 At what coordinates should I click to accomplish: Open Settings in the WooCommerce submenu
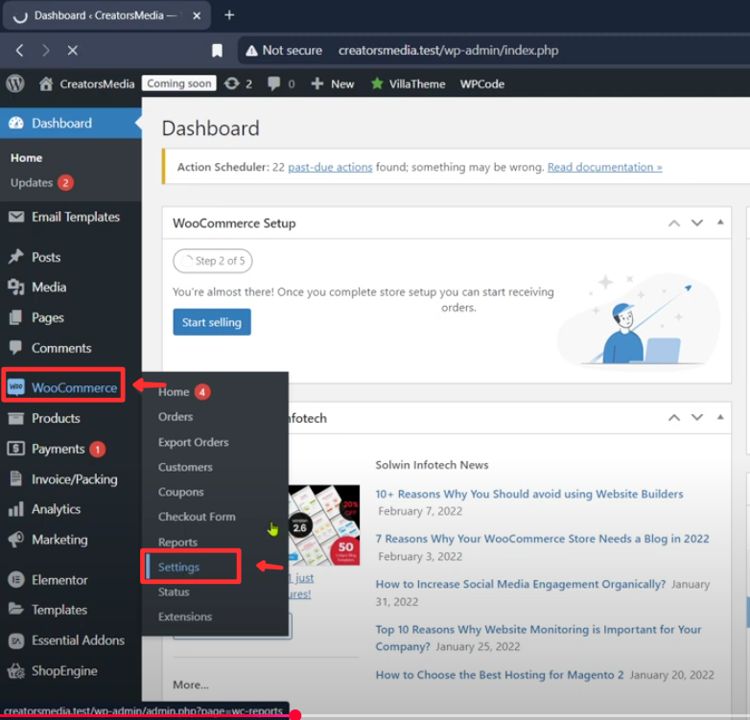179,567
